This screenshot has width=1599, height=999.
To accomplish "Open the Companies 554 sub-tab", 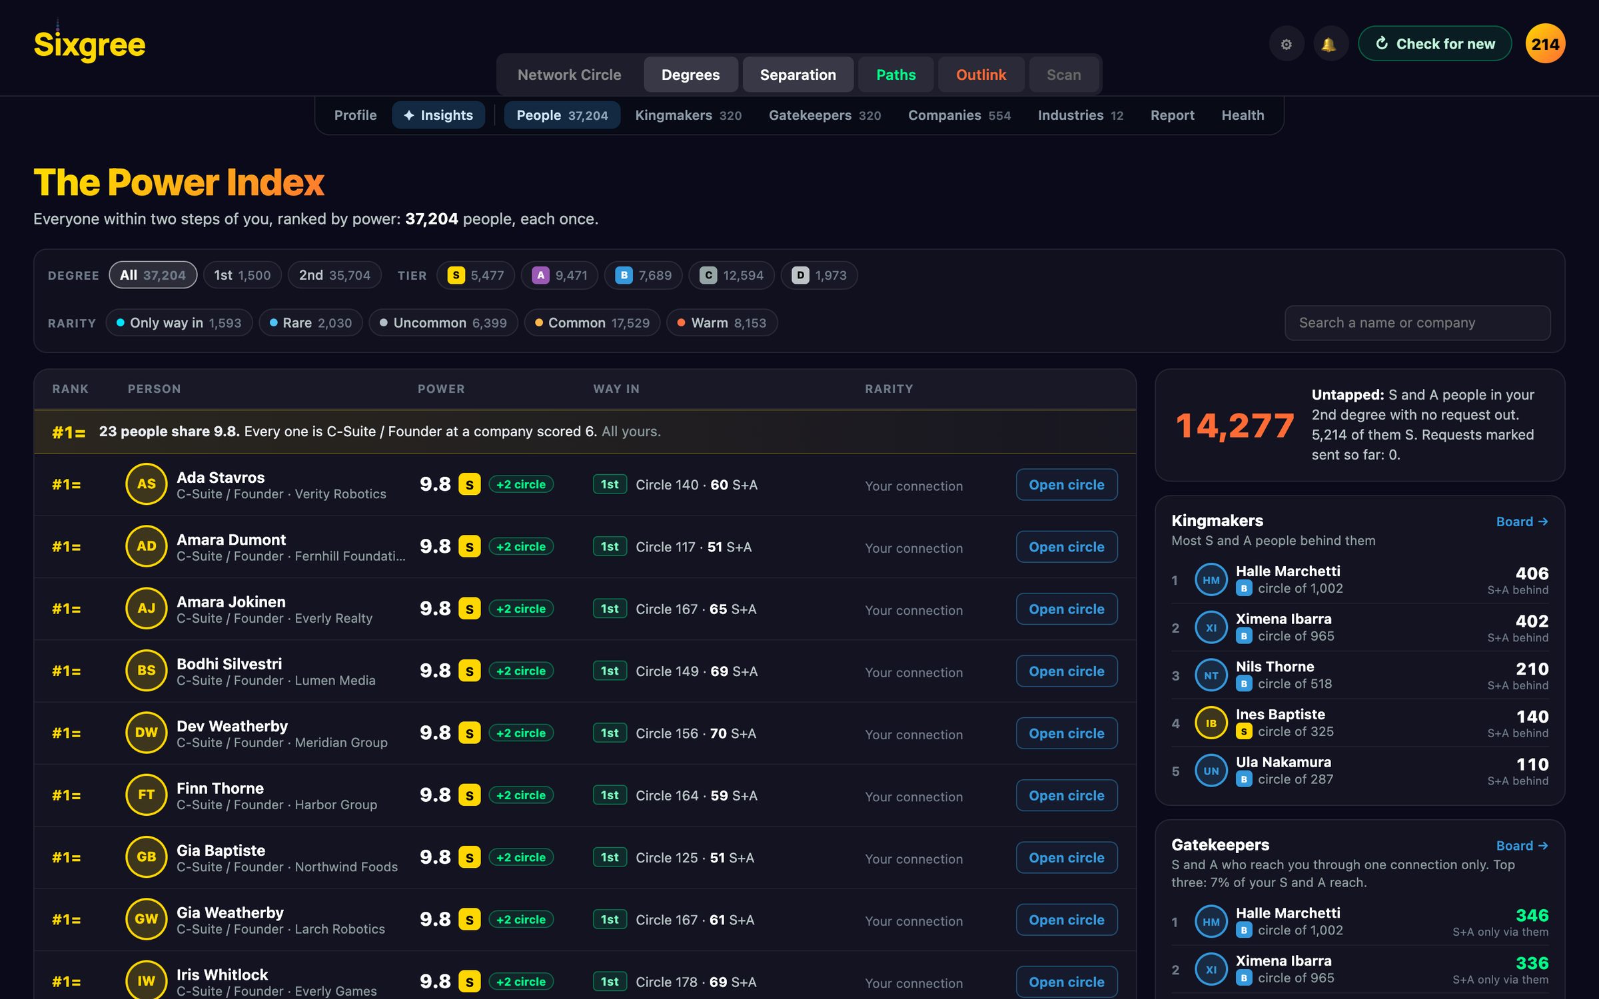I will pos(959,115).
